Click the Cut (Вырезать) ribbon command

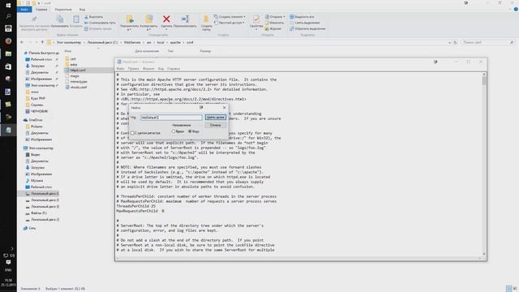[x=93, y=16]
